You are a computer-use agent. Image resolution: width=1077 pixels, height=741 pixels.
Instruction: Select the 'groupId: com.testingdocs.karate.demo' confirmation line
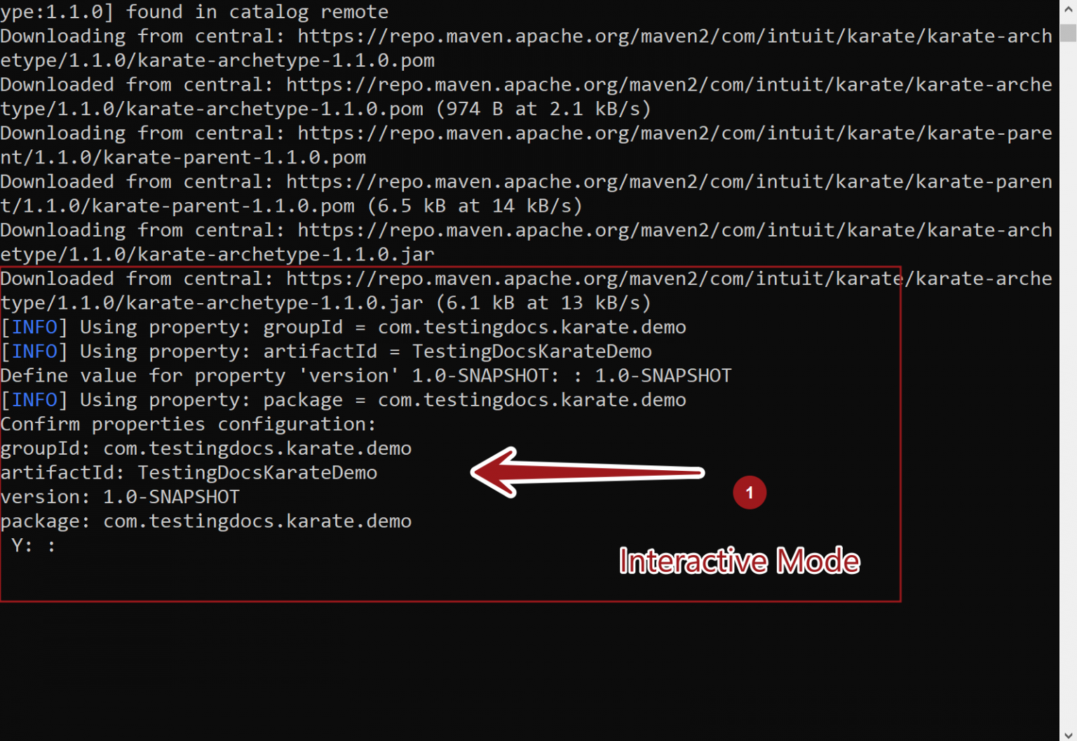(x=206, y=448)
